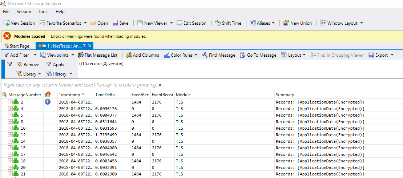Expand message number 2 row
The width and height of the screenshot is (403, 178).
[10, 102]
